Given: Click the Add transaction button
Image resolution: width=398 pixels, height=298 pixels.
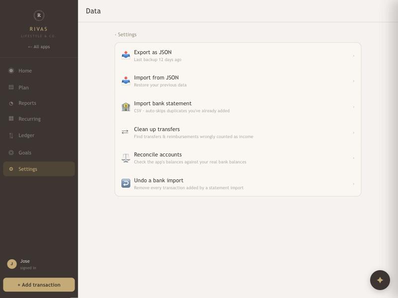Looking at the screenshot, I should [x=39, y=285].
